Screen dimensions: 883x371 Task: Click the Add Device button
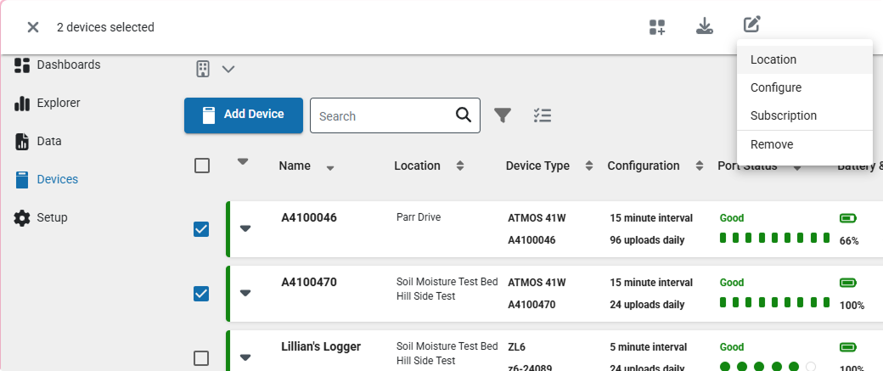click(x=244, y=115)
